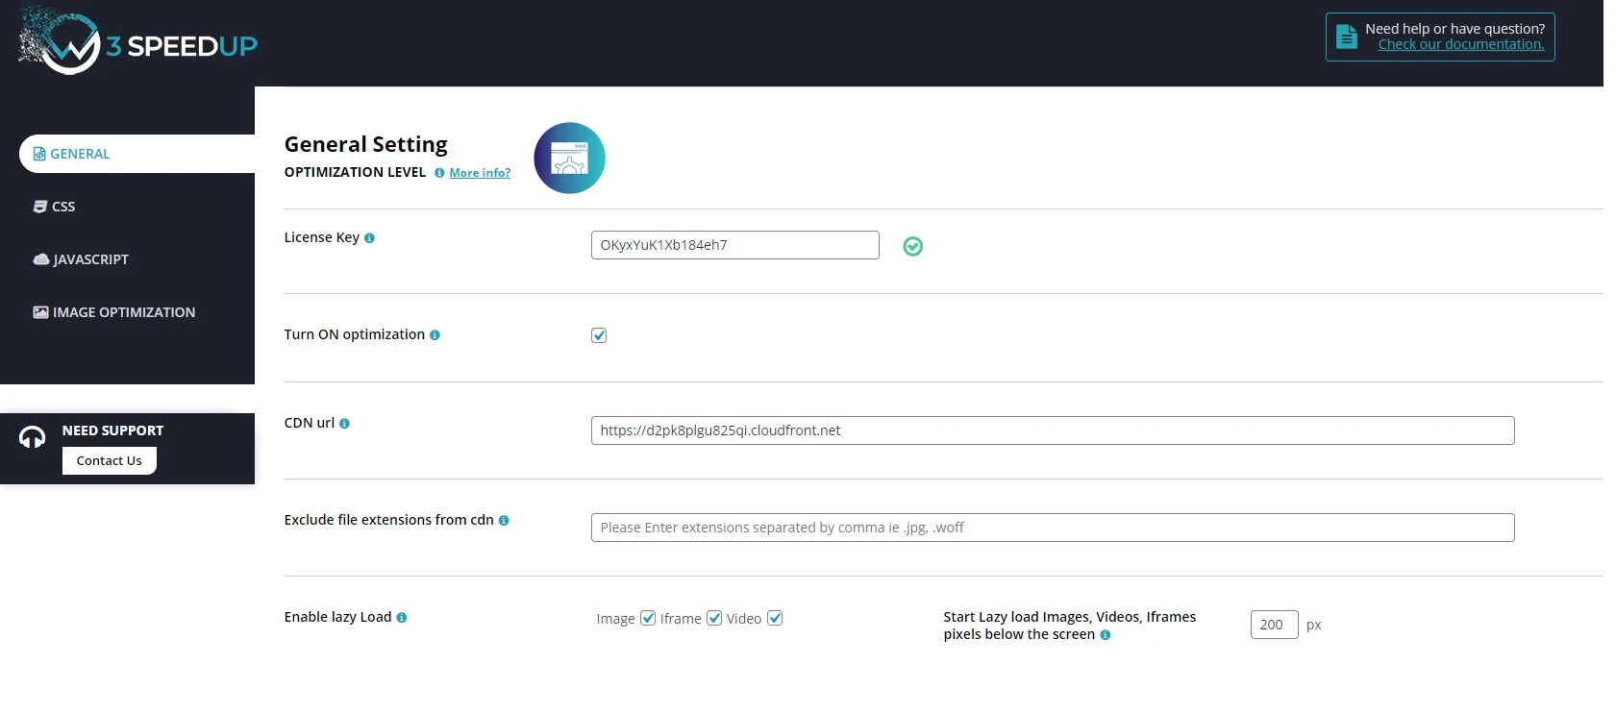Uncheck the Turn ON optimization checkbox
Screen dimensions: 1616x713
pyautogui.click(x=599, y=335)
